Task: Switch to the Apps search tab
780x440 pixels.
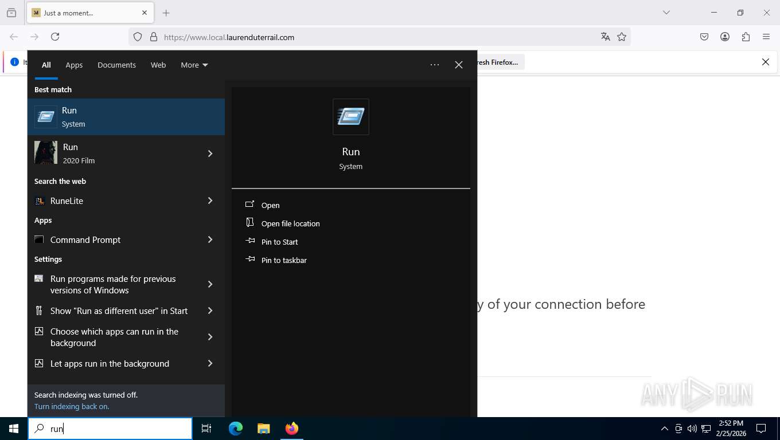Action: tap(74, 65)
